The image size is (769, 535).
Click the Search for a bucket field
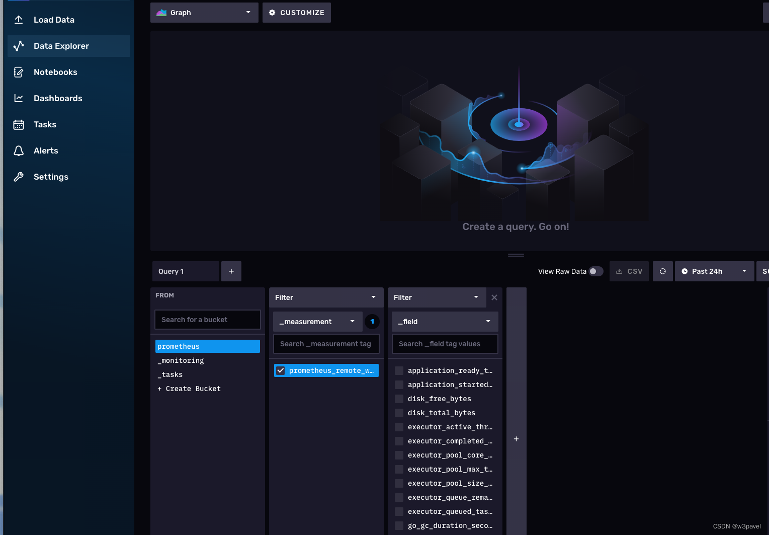tap(207, 320)
